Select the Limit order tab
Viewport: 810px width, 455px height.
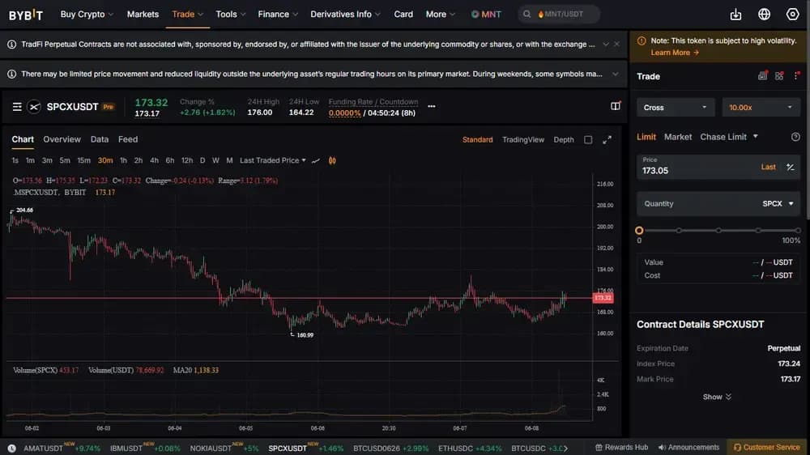(x=646, y=137)
